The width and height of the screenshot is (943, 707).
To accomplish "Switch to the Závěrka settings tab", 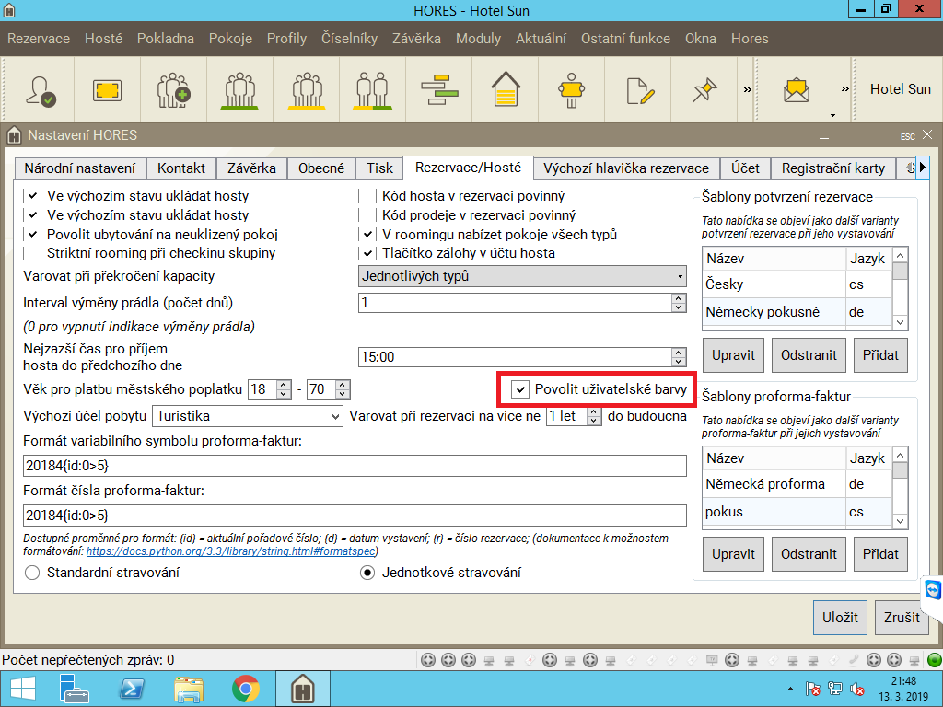I will coord(251,168).
